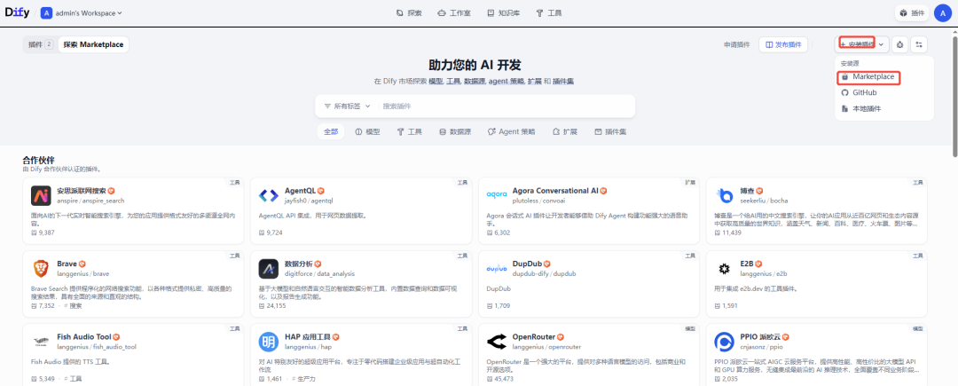Image resolution: width=958 pixels, height=386 pixels.
Task: Click the 申请插件 link
Action: (737, 44)
